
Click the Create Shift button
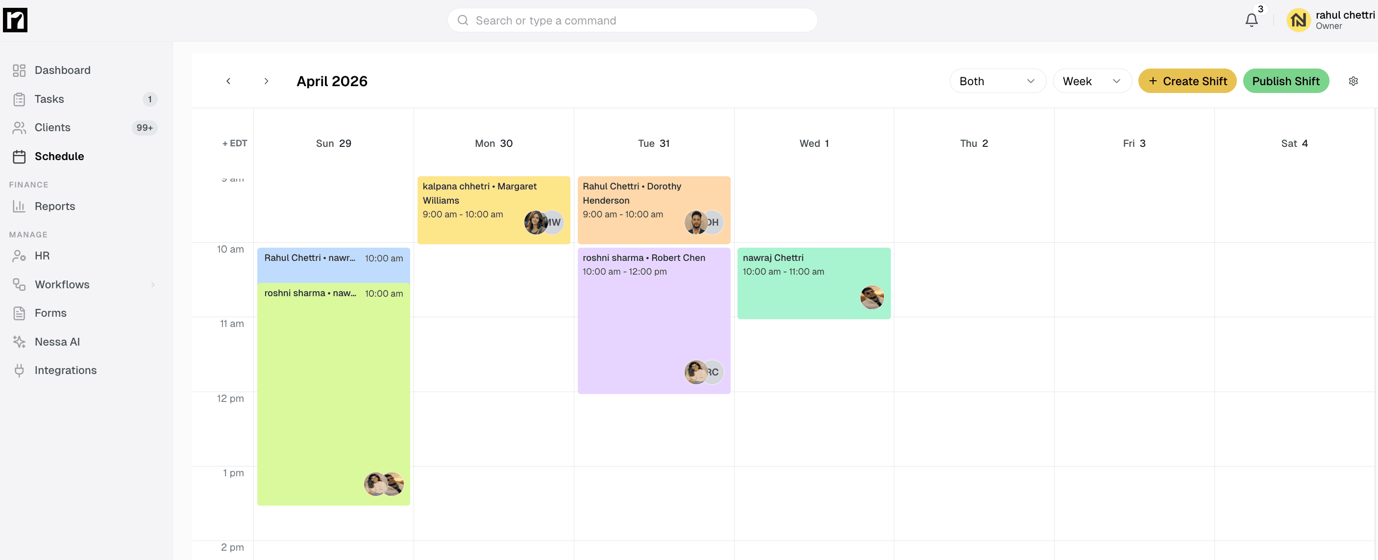[1187, 81]
